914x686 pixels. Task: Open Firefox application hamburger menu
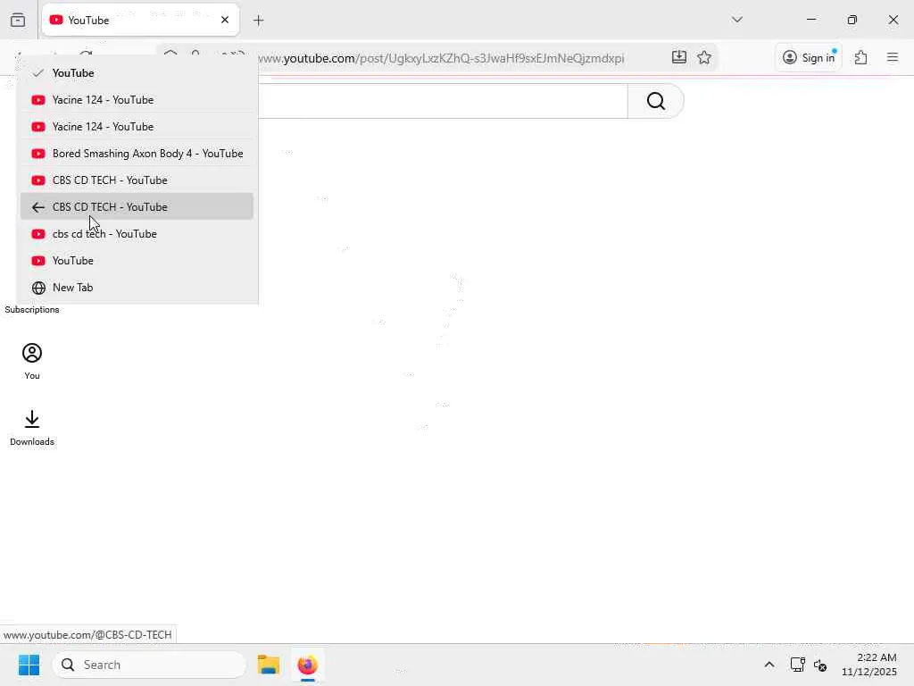(x=893, y=57)
